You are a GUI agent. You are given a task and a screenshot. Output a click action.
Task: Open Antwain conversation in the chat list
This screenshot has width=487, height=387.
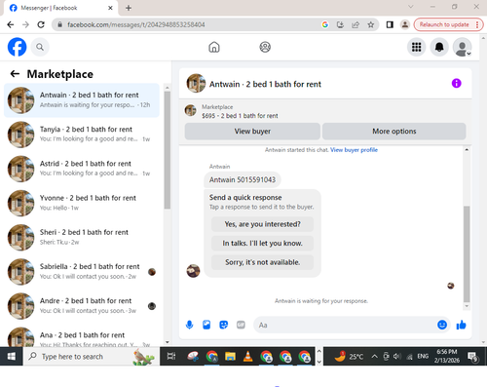[x=82, y=100]
